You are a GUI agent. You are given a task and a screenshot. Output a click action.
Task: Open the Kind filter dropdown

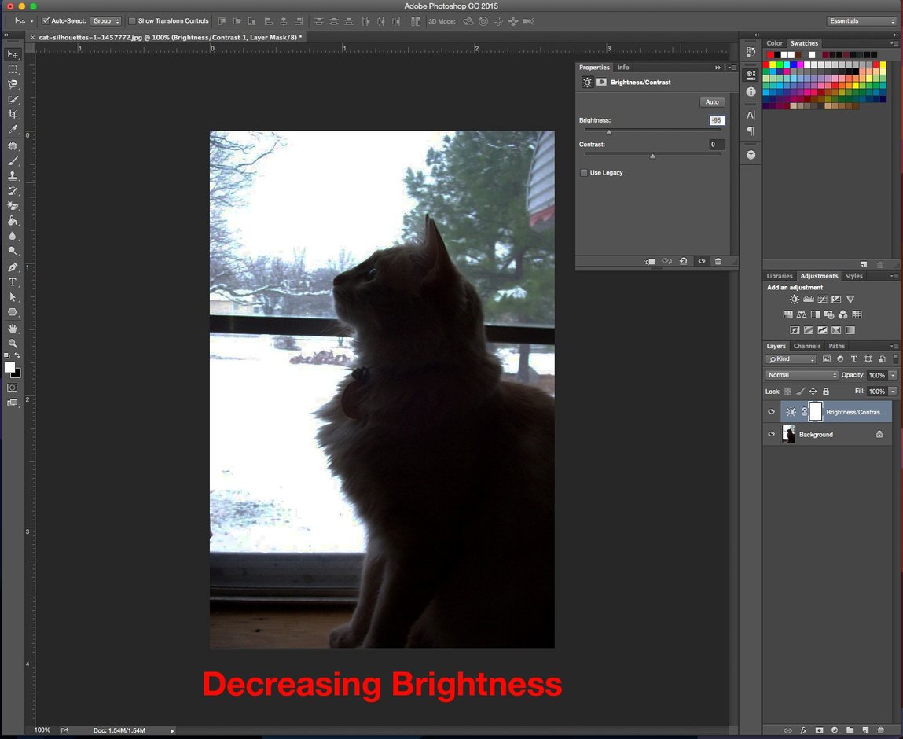click(790, 358)
